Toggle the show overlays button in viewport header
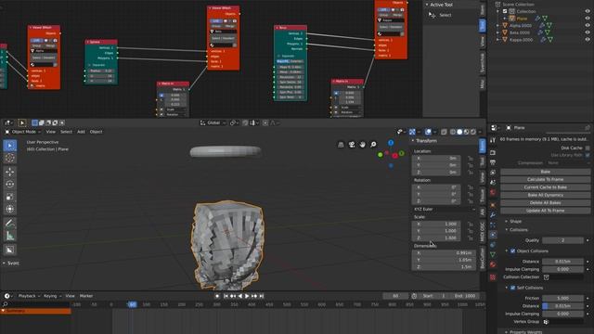Viewport: 594px width, 334px height. tap(428, 132)
